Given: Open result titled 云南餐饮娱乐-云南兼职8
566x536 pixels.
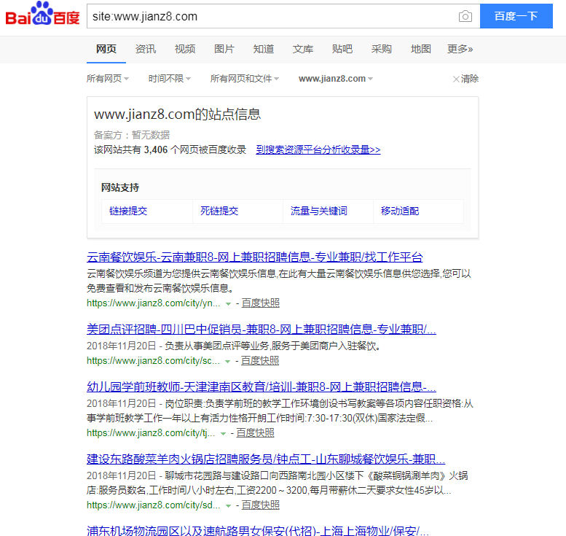Looking at the screenshot, I should [x=254, y=257].
